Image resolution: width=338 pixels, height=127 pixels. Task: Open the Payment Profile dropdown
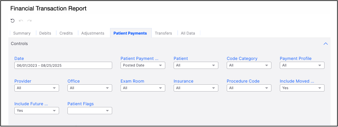tap(302, 65)
